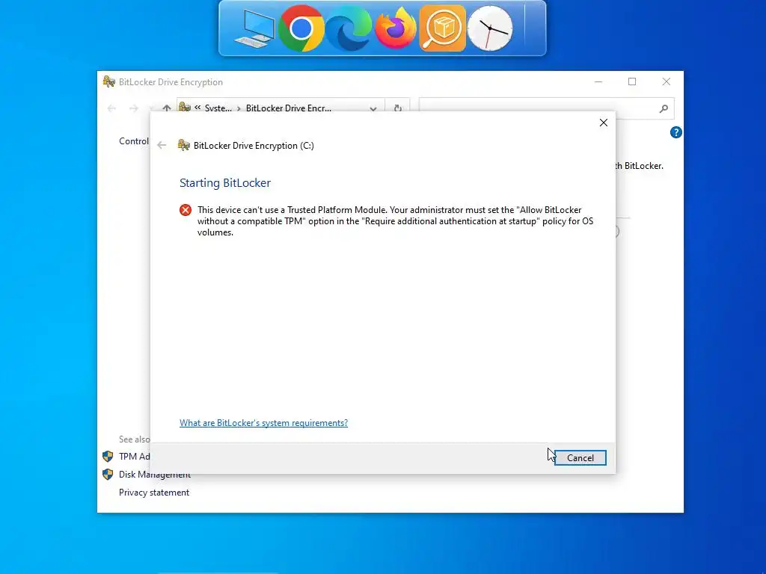Screen dimensions: 766x574
Task: Open the Disk Management link
Action: tap(154, 475)
